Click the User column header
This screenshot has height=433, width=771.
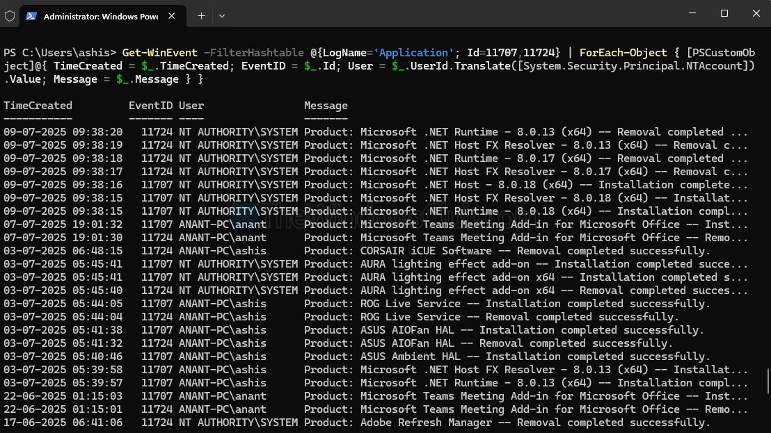tap(191, 106)
